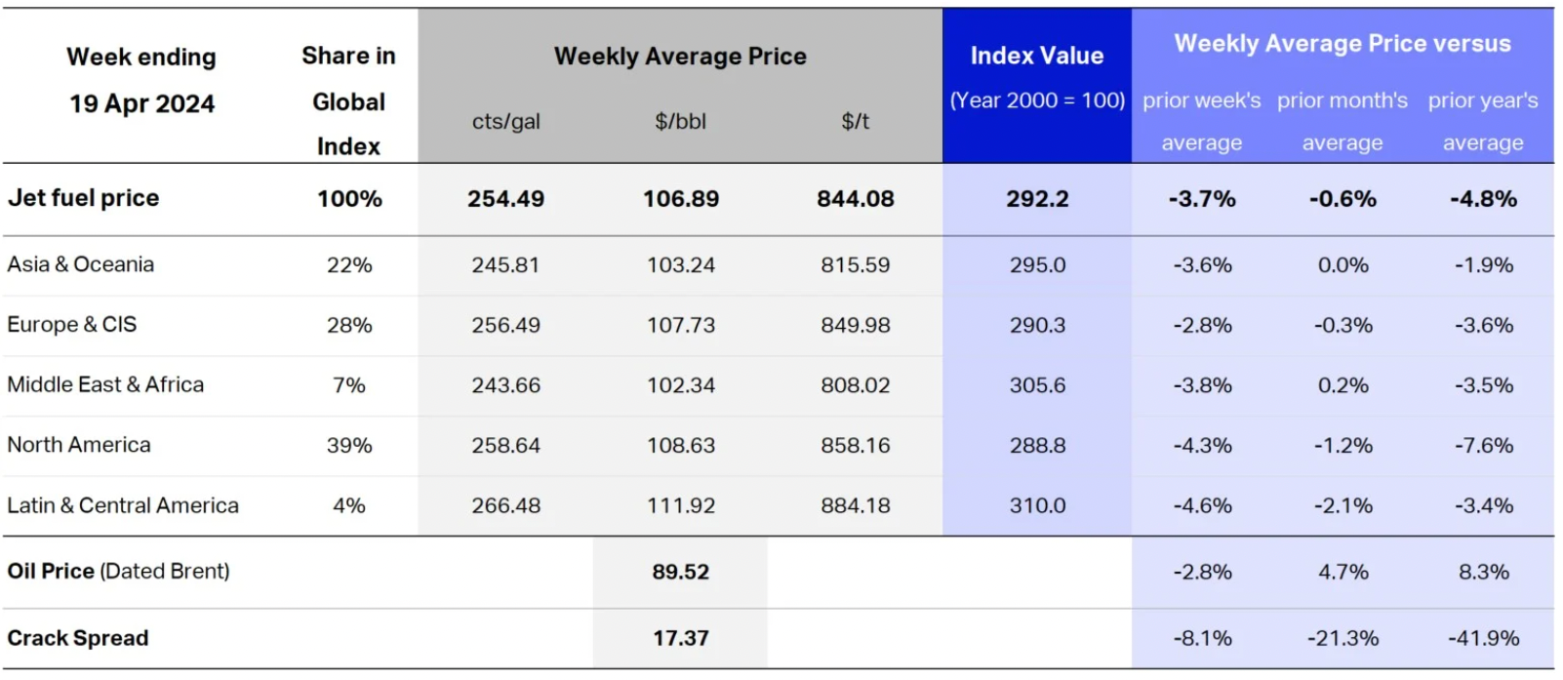Select the 89.52 Dated Brent price cell

[x=680, y=572]
